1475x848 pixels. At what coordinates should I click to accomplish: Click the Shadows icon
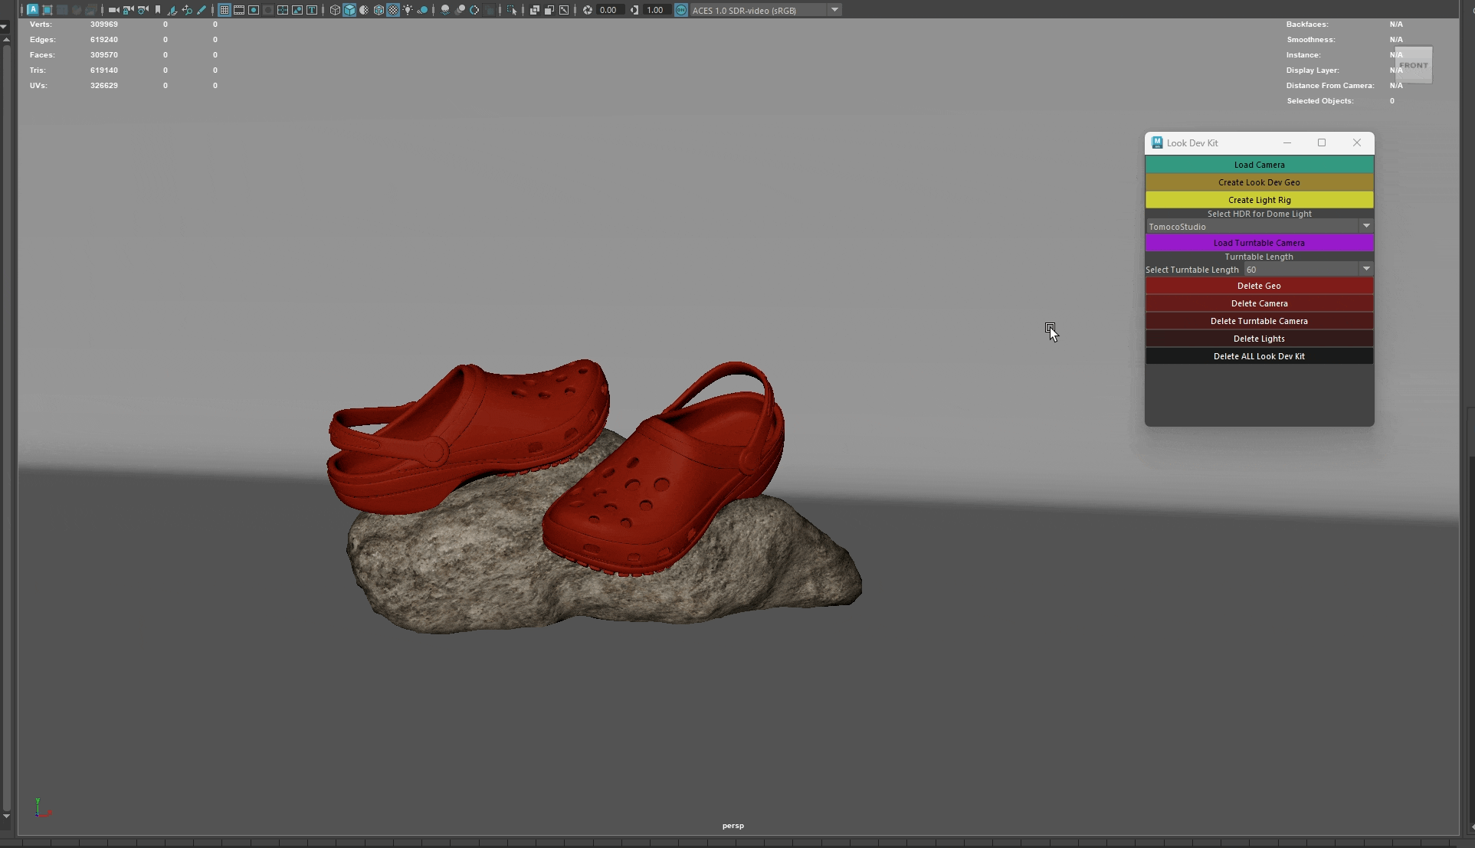point(422,10)
